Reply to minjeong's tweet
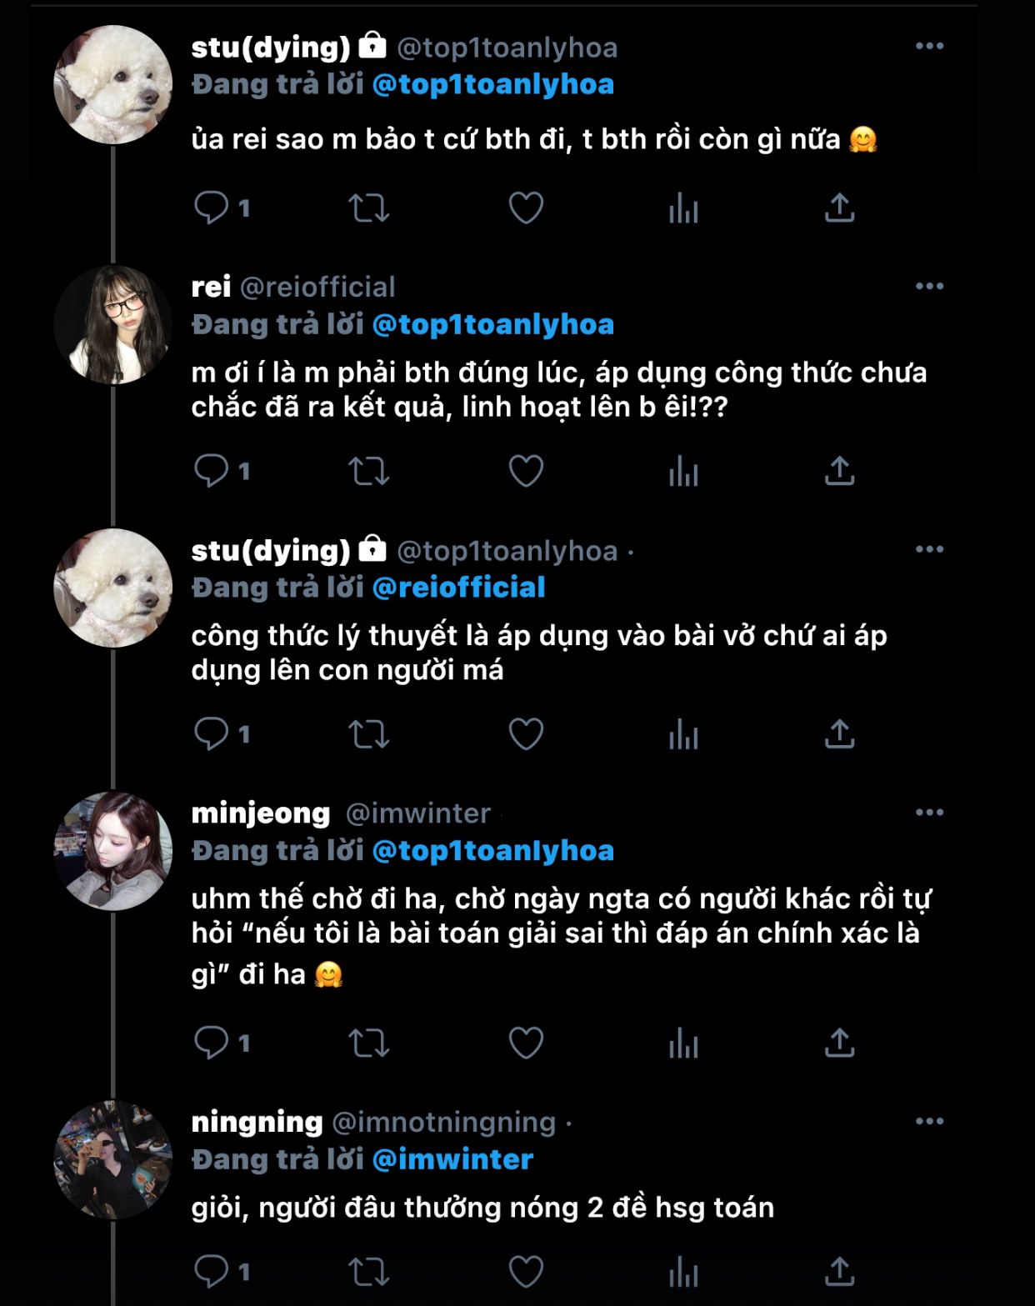The width and height of the screenshot is (1035, 1306). (211, 1043)
